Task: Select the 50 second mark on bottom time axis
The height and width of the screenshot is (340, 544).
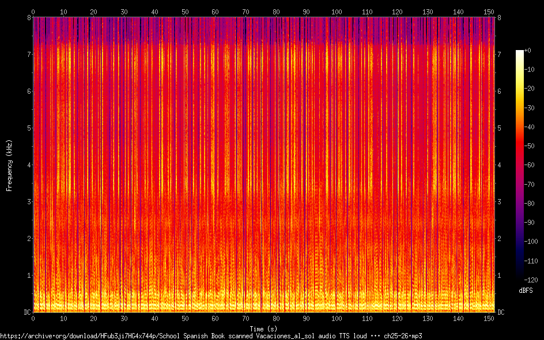Action: [x=185, y=318]
